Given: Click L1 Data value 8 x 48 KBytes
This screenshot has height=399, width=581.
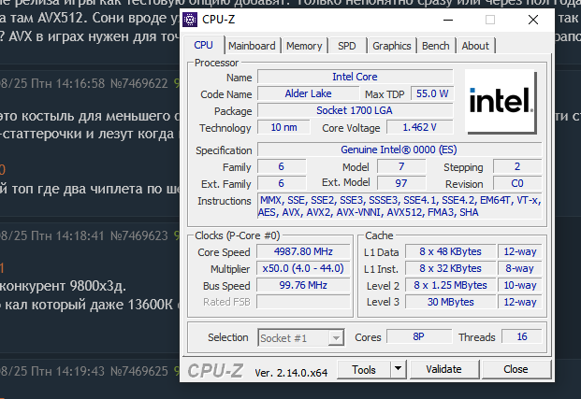Looking at the screenshot, I should [450, 251].
